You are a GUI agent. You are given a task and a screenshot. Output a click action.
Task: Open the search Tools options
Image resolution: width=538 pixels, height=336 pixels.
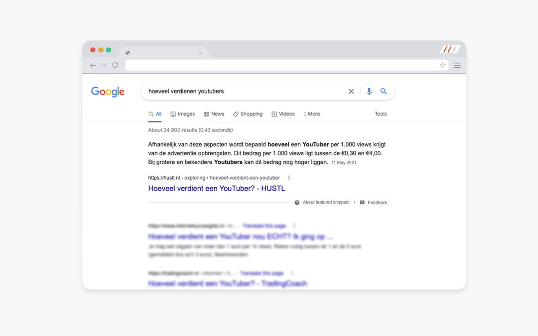[381, 114]
